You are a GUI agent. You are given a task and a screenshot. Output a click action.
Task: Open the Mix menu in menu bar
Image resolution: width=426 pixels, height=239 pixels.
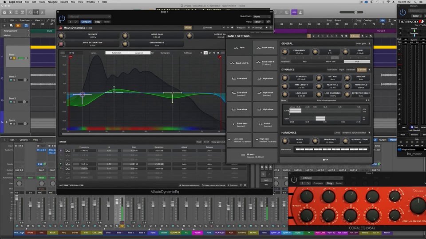coord(73,2)
